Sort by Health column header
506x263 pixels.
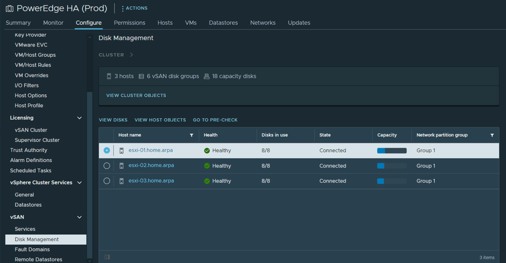[x=211, y=135]
